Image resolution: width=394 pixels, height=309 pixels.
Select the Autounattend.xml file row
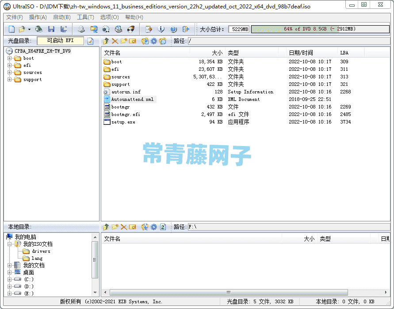[x=132, y=100]
